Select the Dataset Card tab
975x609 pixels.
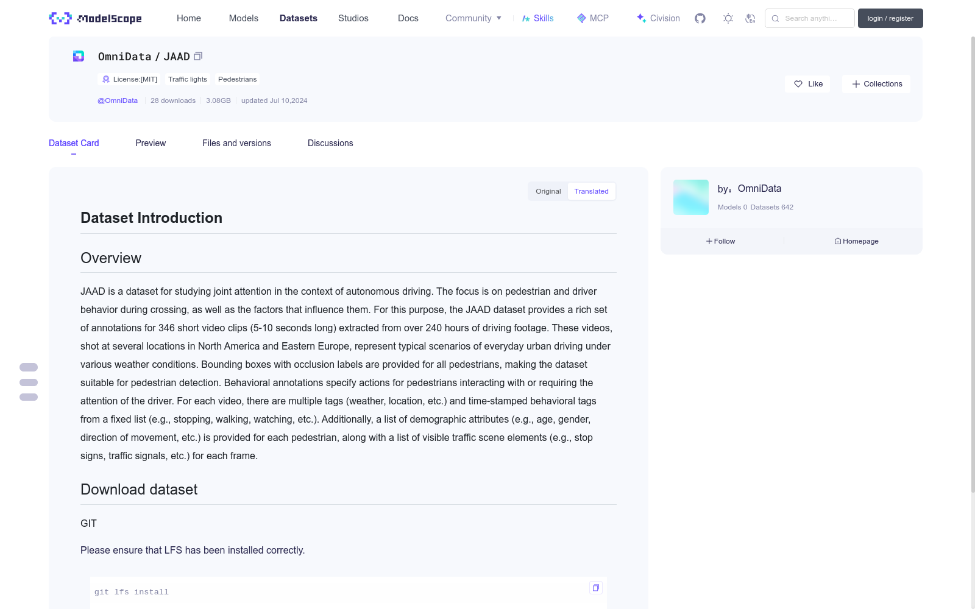(x=74, y=143)
